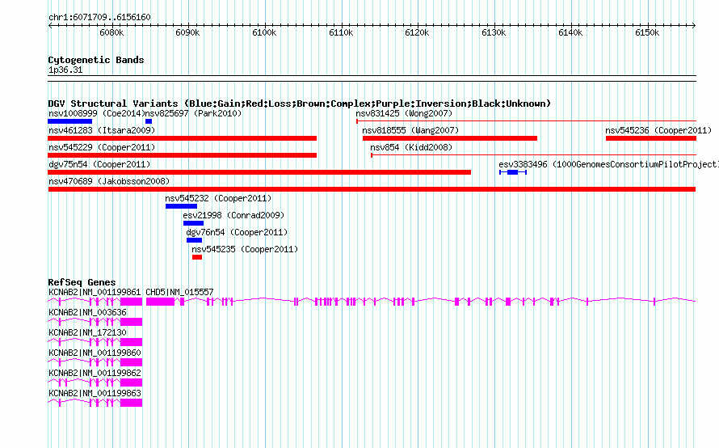Click the KCNAB2|NM_001199863 transcript label
This screenshot has height=448, width=719.
(95, 393)
